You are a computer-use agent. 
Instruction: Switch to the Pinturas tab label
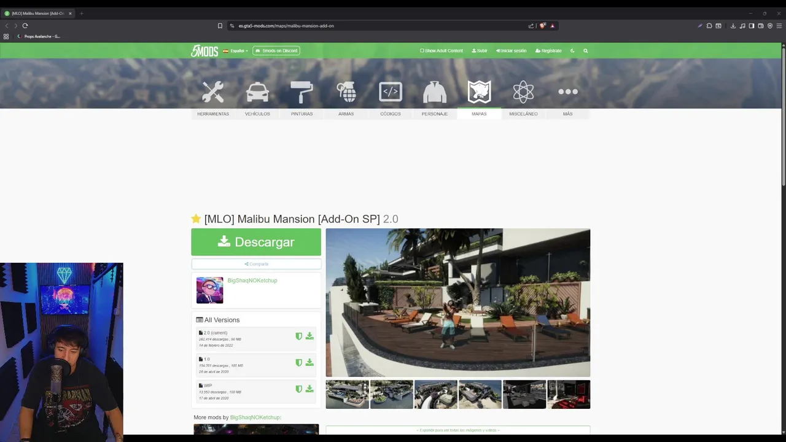tap(302, 114)
